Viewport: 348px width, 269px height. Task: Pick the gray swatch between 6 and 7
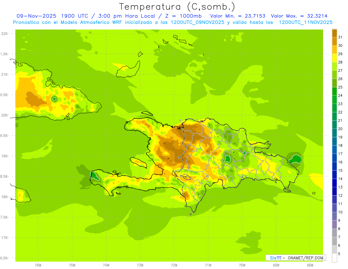point(334,241)
